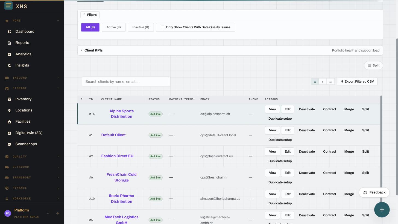
Task: Open Dashboard via its sidebar icon
Action: point(9,32)
